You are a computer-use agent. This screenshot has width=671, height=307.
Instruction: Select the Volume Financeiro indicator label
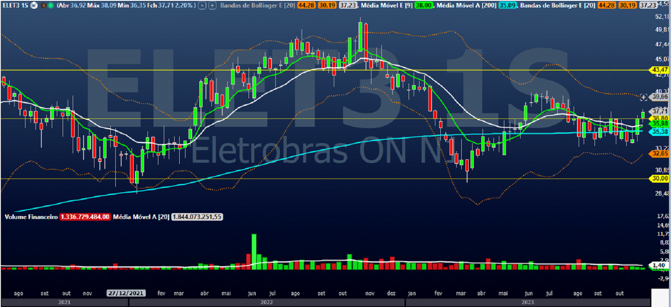pos(31,217)
